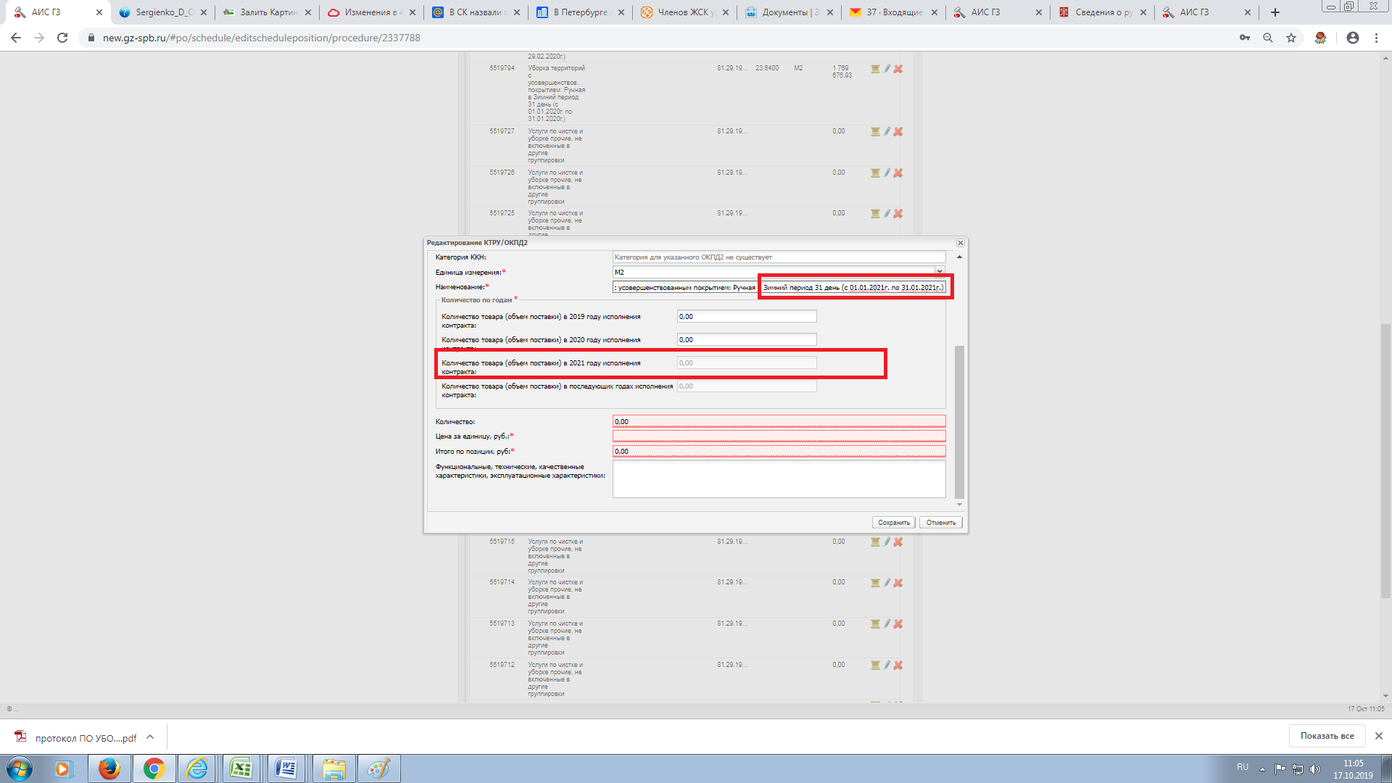Viewport: 1392px width, 783px height.
Task: Click Отменить button in dialog
Action: tap(940, 523)
